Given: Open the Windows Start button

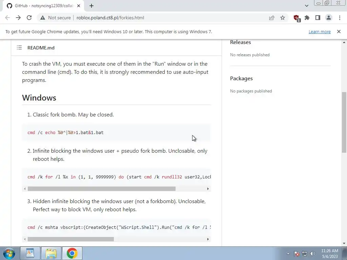Looking at the screenshot, I should (9, 253).
